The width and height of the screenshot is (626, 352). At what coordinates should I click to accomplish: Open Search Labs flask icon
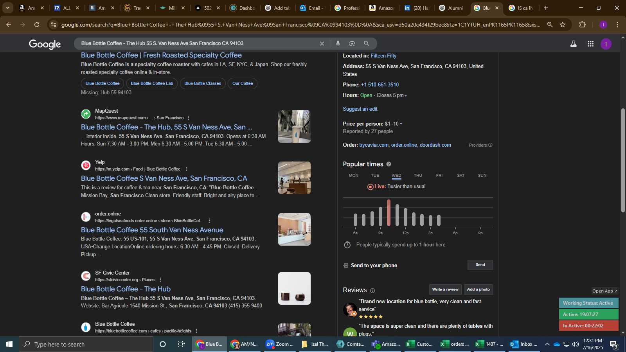(573, 44)
